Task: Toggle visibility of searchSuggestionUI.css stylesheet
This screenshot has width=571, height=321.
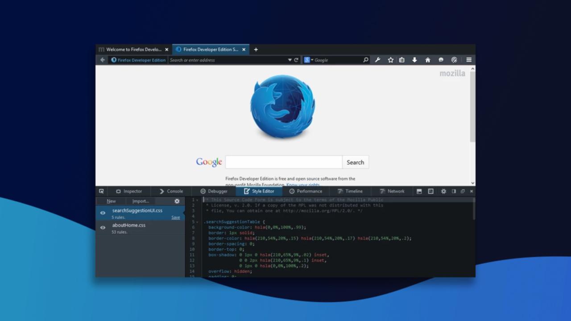Action: [102, 213]
